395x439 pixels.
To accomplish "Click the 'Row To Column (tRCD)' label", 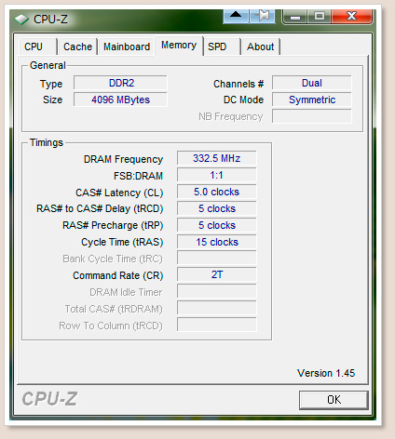I will click(111, 326).
